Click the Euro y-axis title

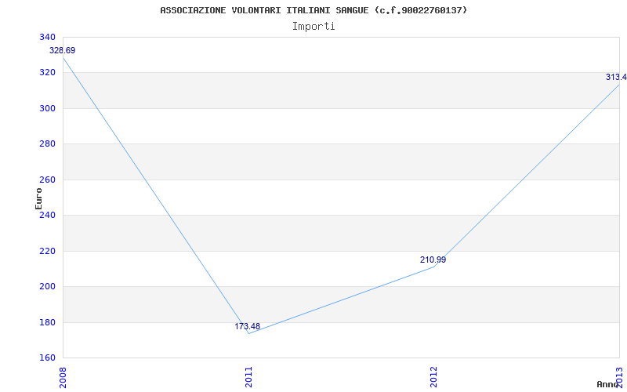pos(38,198)
